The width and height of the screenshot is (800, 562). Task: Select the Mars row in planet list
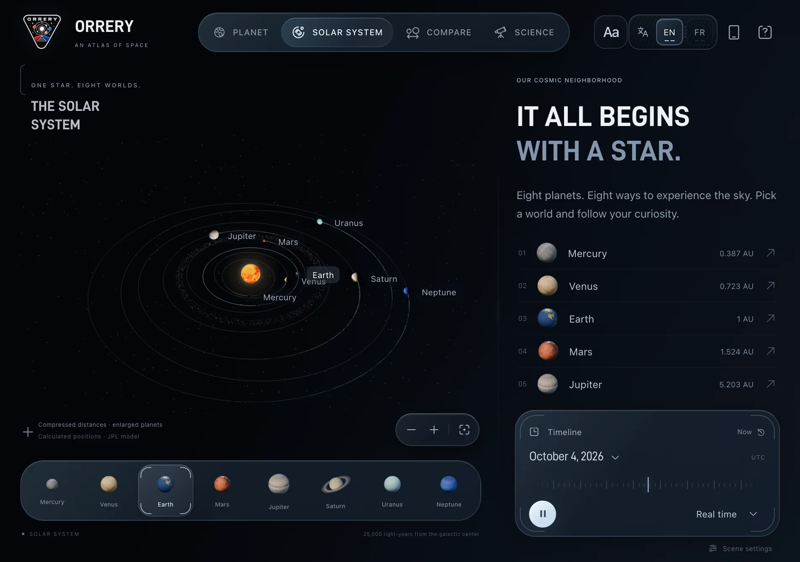[647, 352]
